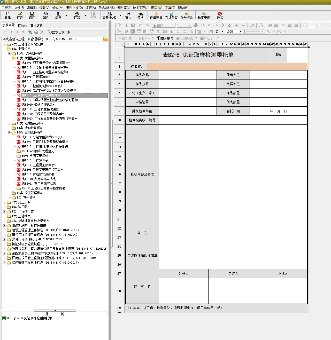Click the superscript b² icon

[x=252, y=25]
